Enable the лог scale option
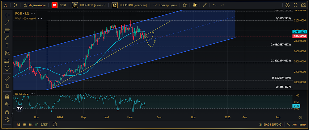The image size is (309, 130). point(295,124)
